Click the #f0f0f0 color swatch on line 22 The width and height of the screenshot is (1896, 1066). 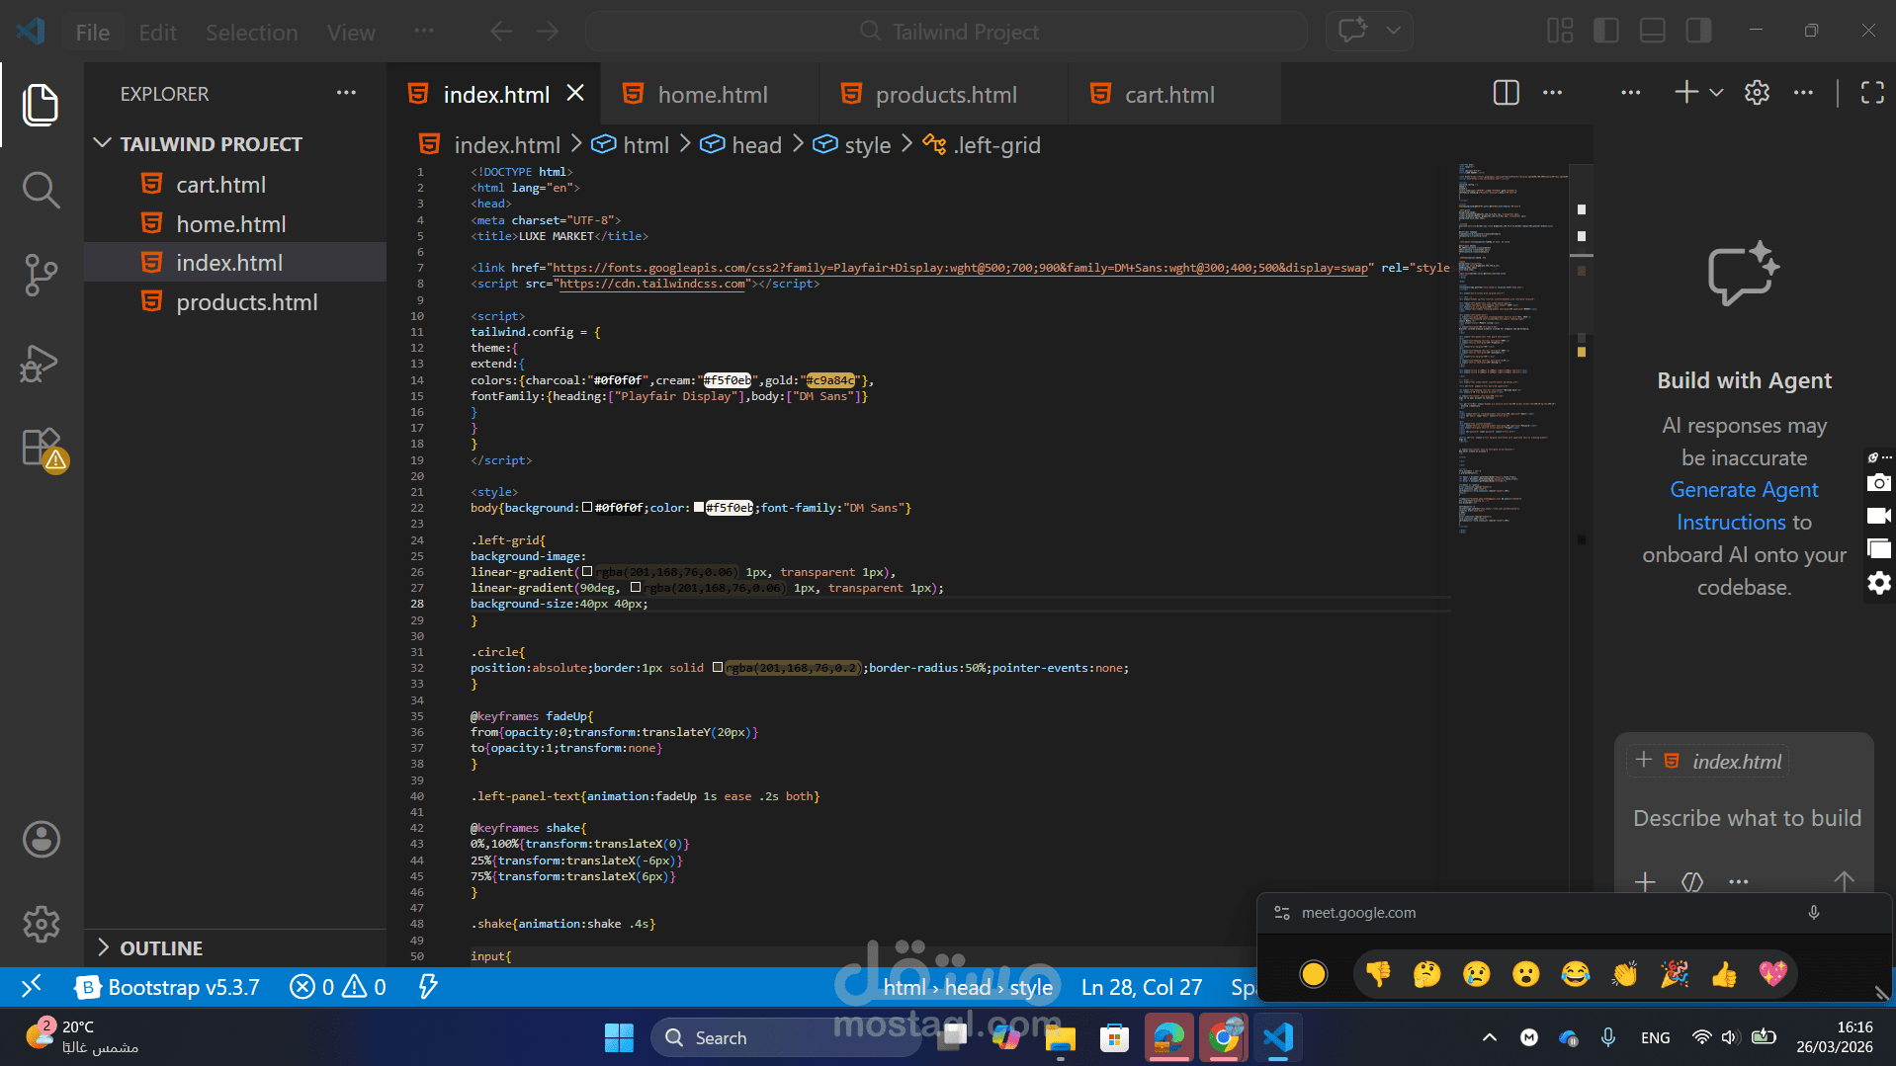587,508
